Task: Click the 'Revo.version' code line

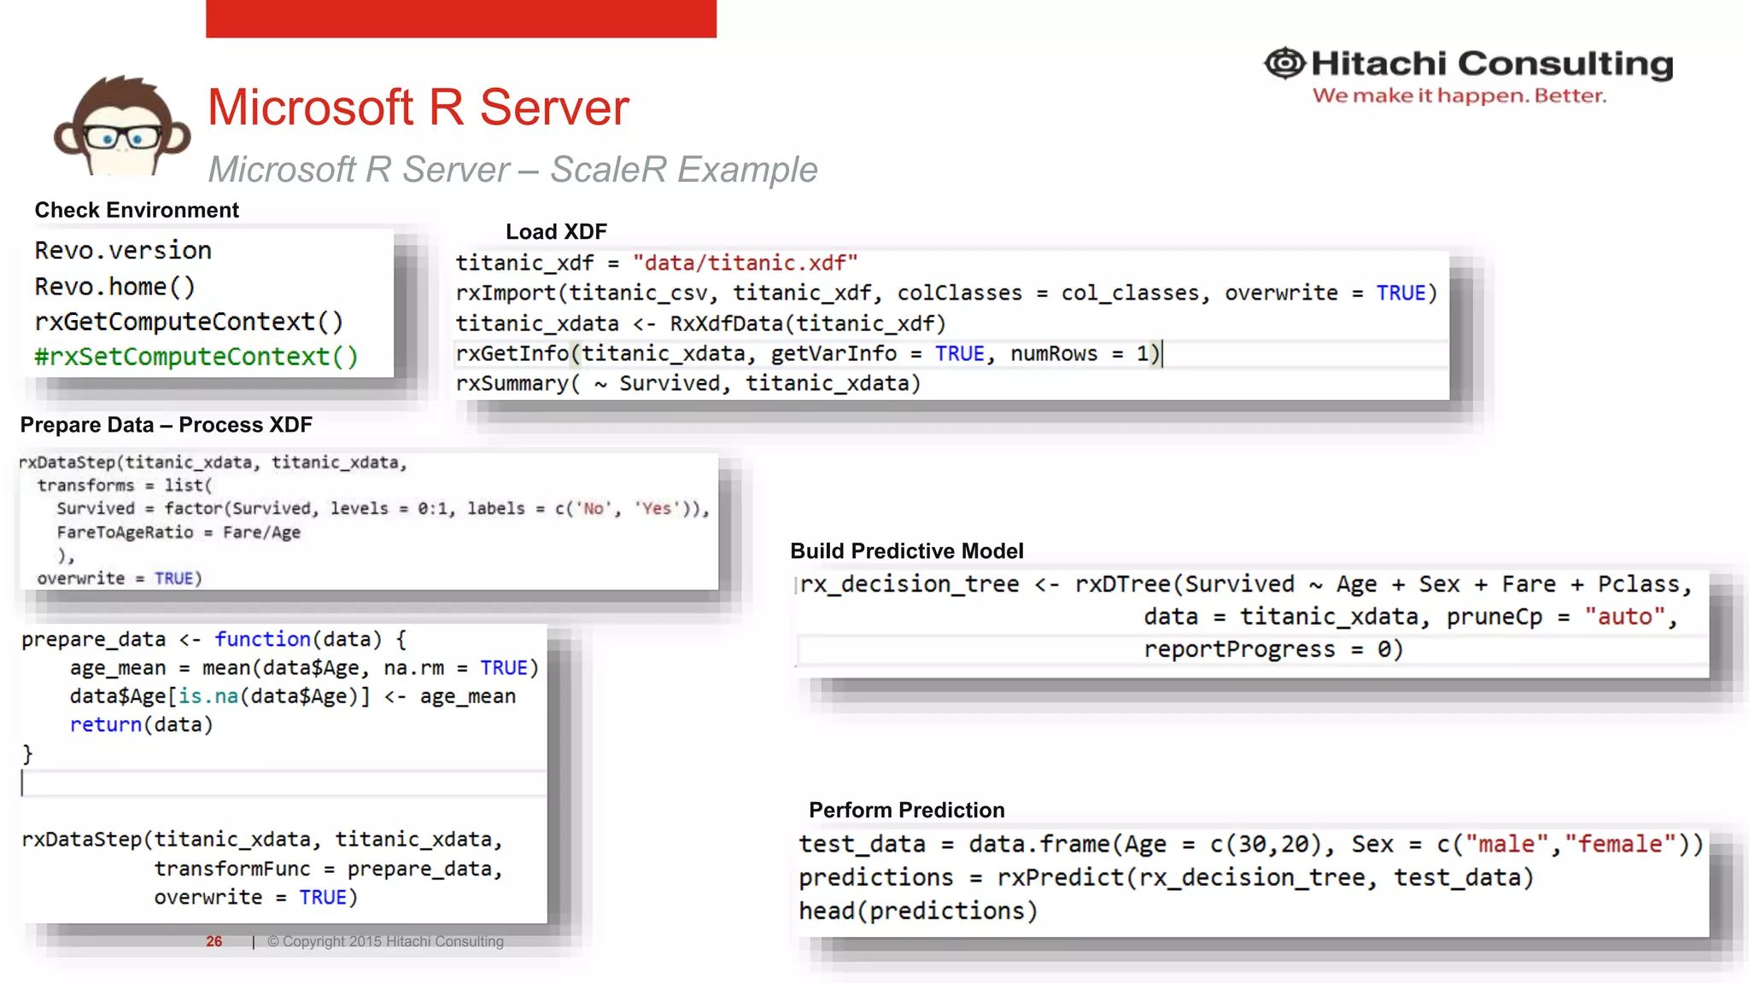Action: 123,250
